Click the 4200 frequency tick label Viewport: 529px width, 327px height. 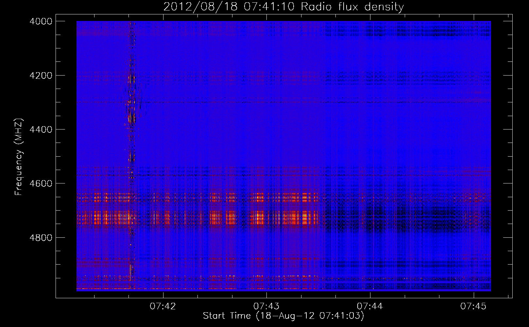coord(41,76)
